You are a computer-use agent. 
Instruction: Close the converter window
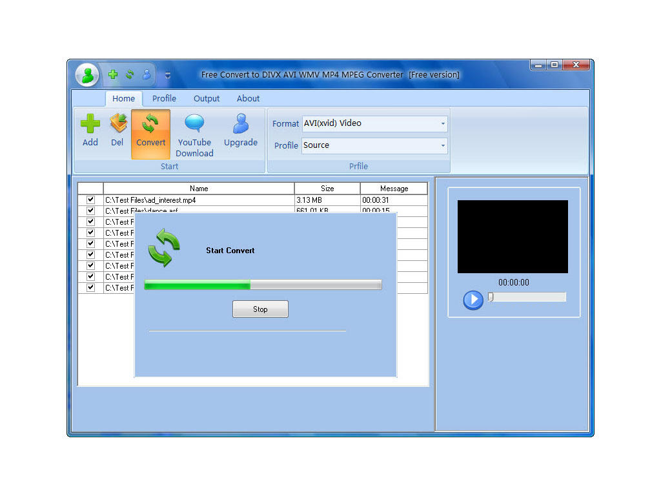point(576,65)
